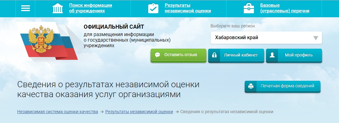The image size is (339, 123).
Task: Click the speech bubble icon
Action: [158, 55]
